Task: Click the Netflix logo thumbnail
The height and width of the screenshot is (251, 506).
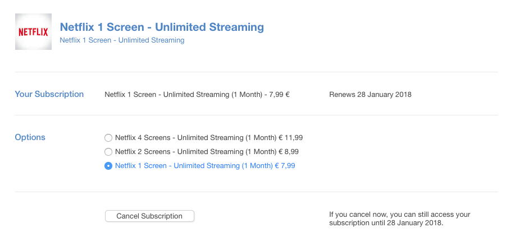Action: pos(33,31)
